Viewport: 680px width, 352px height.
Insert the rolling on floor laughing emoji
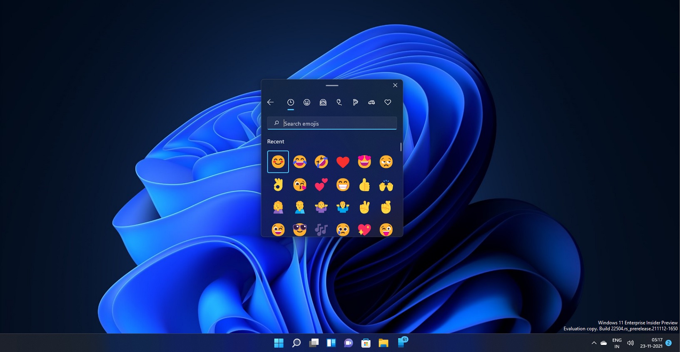[321, 162]
